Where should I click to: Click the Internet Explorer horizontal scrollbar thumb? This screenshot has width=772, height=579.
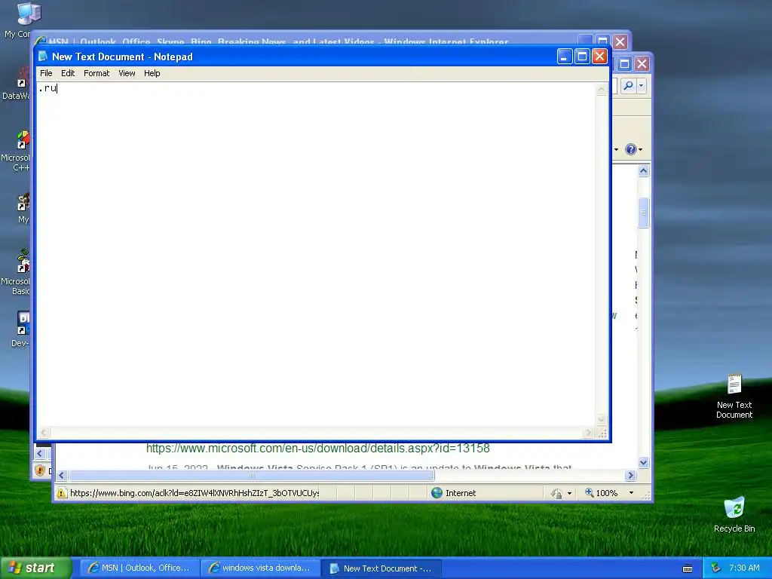[x=252, y=475]
